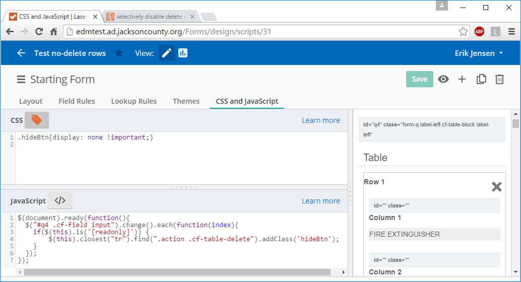This screenshot has width=521, height=282.
Task: Delete form using trash can icon
Action: tap(499, 79)
